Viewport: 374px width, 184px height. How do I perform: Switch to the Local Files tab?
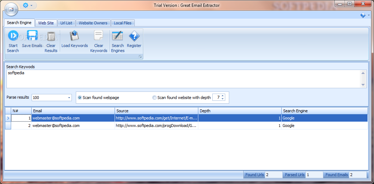click(x=123, y=23)
